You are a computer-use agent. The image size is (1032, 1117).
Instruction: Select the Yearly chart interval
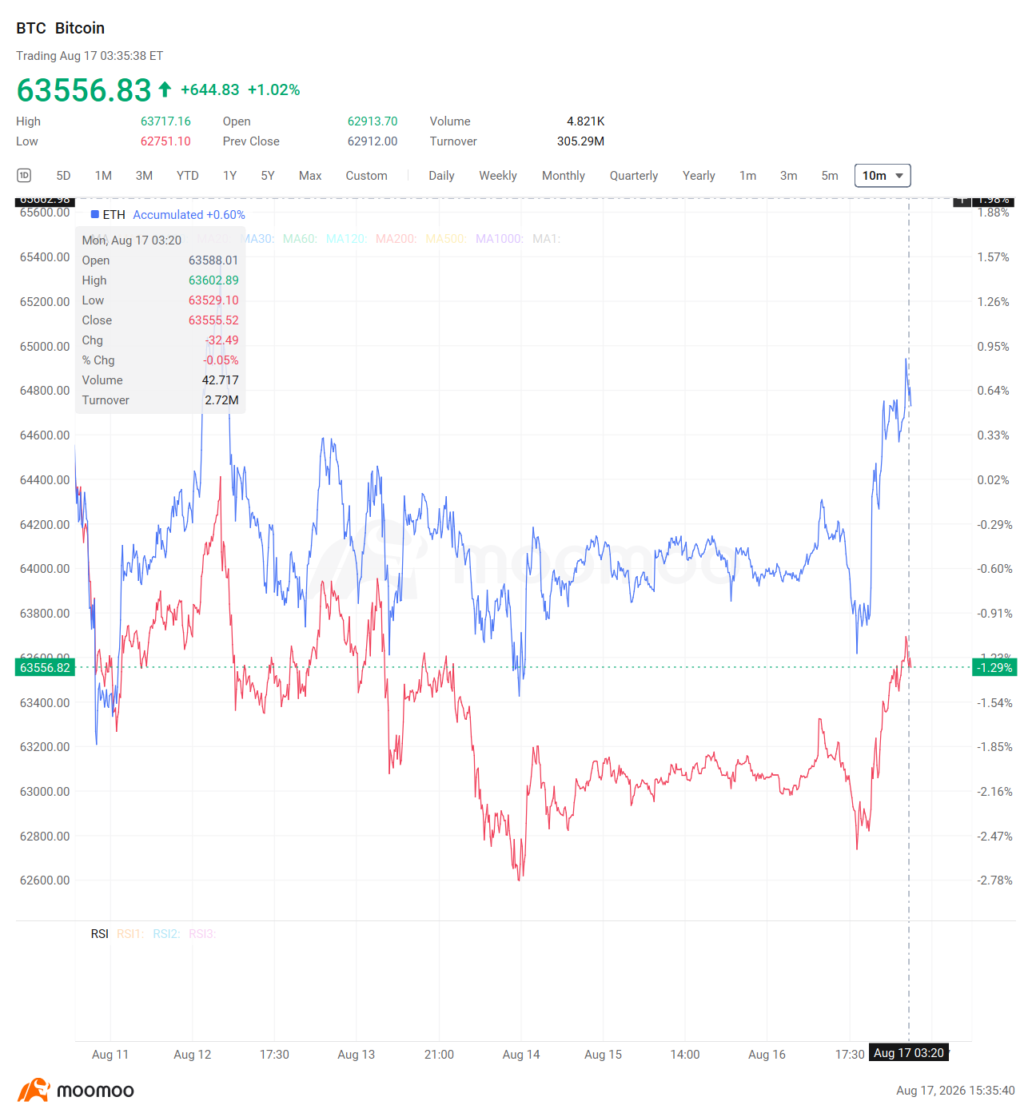tap(699, 176)
